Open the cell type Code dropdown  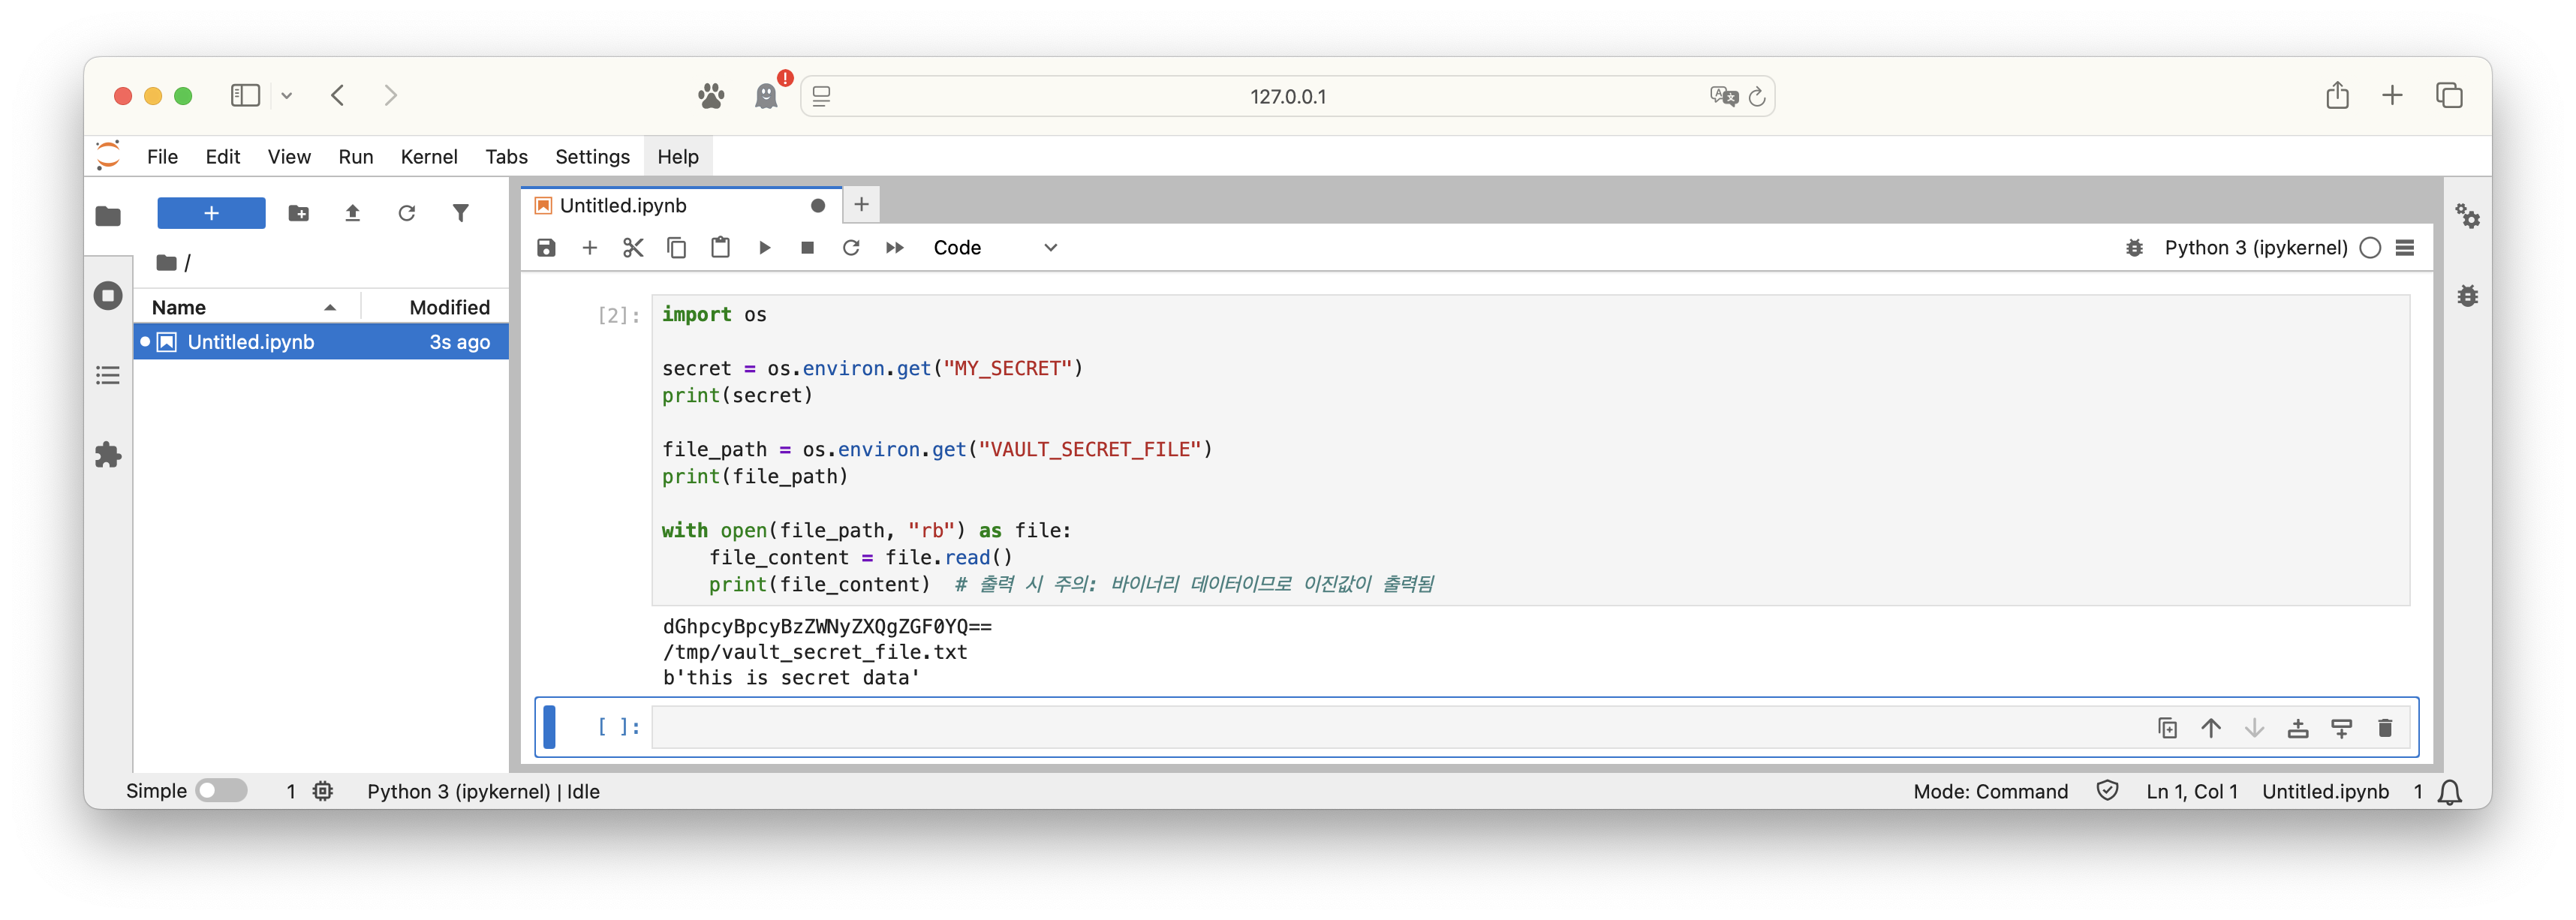pos(994,248)
